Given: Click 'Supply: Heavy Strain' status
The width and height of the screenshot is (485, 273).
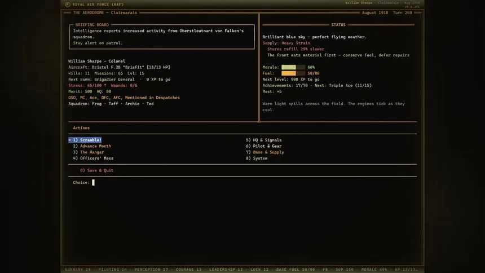Looking at the screenshot, I should coord(286,43).
